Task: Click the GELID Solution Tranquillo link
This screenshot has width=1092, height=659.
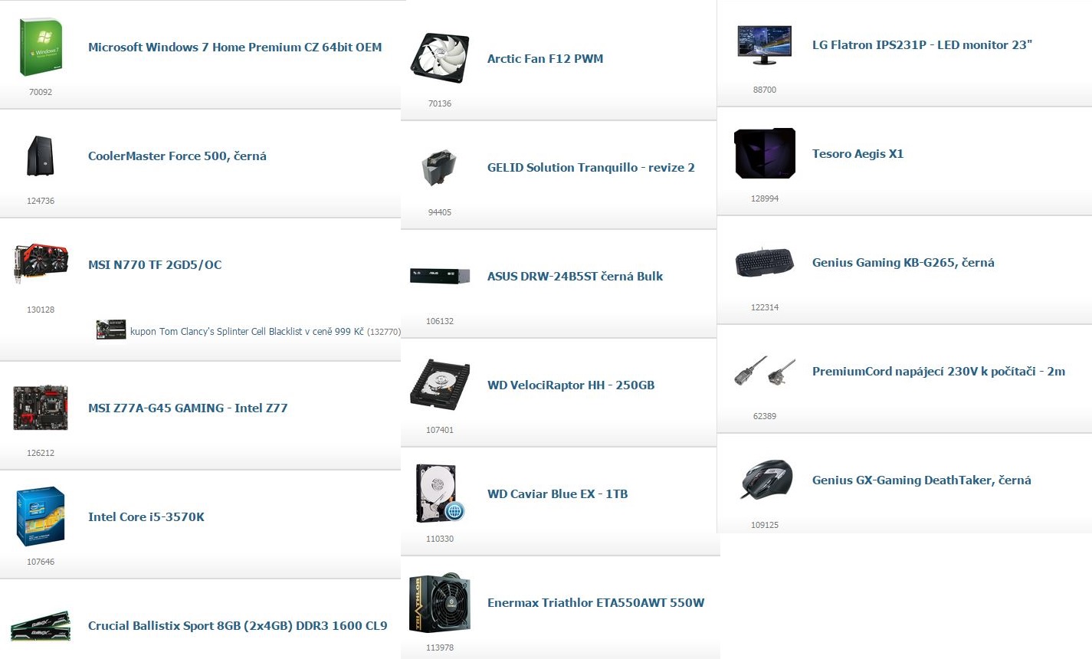Action: pos(591,168)
